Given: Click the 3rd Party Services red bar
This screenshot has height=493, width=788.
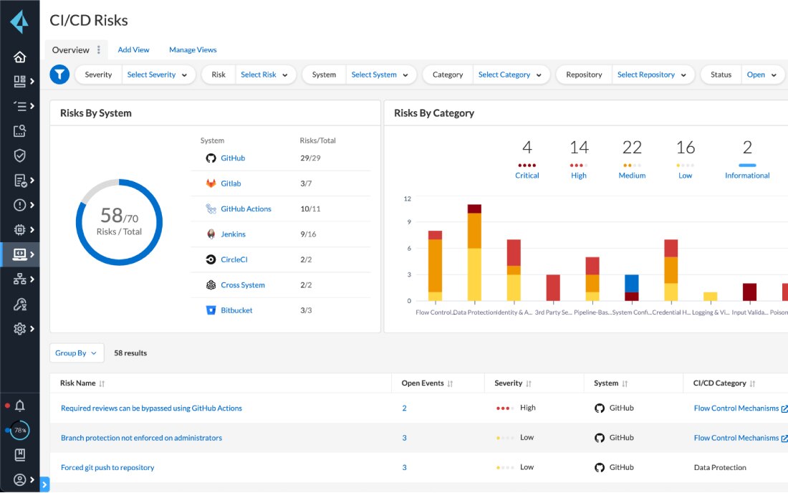Looking at the screenshot, I should tap(553, 287).
